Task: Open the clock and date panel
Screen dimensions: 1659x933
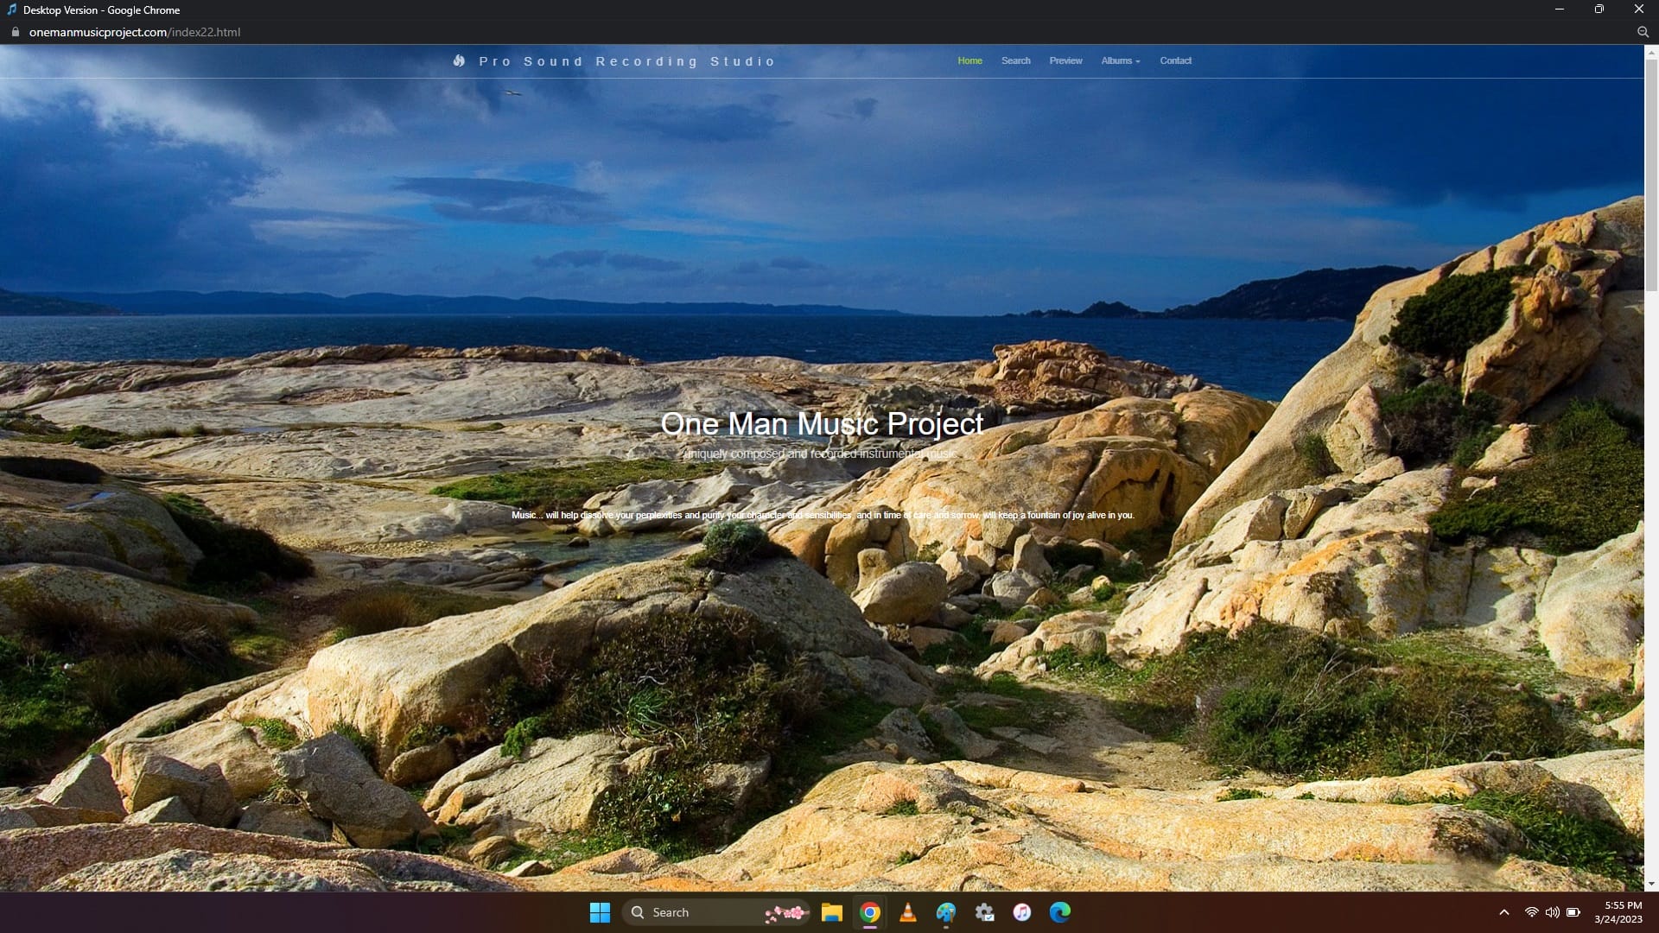Action: [x=1618, y=912]
